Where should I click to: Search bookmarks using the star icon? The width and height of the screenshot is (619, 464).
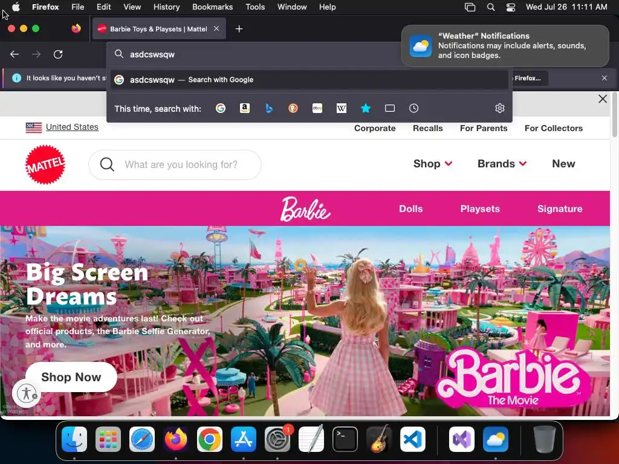366,108
